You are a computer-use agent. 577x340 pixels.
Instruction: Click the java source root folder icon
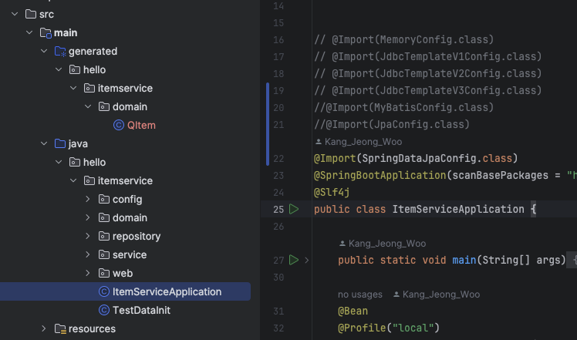60,143
